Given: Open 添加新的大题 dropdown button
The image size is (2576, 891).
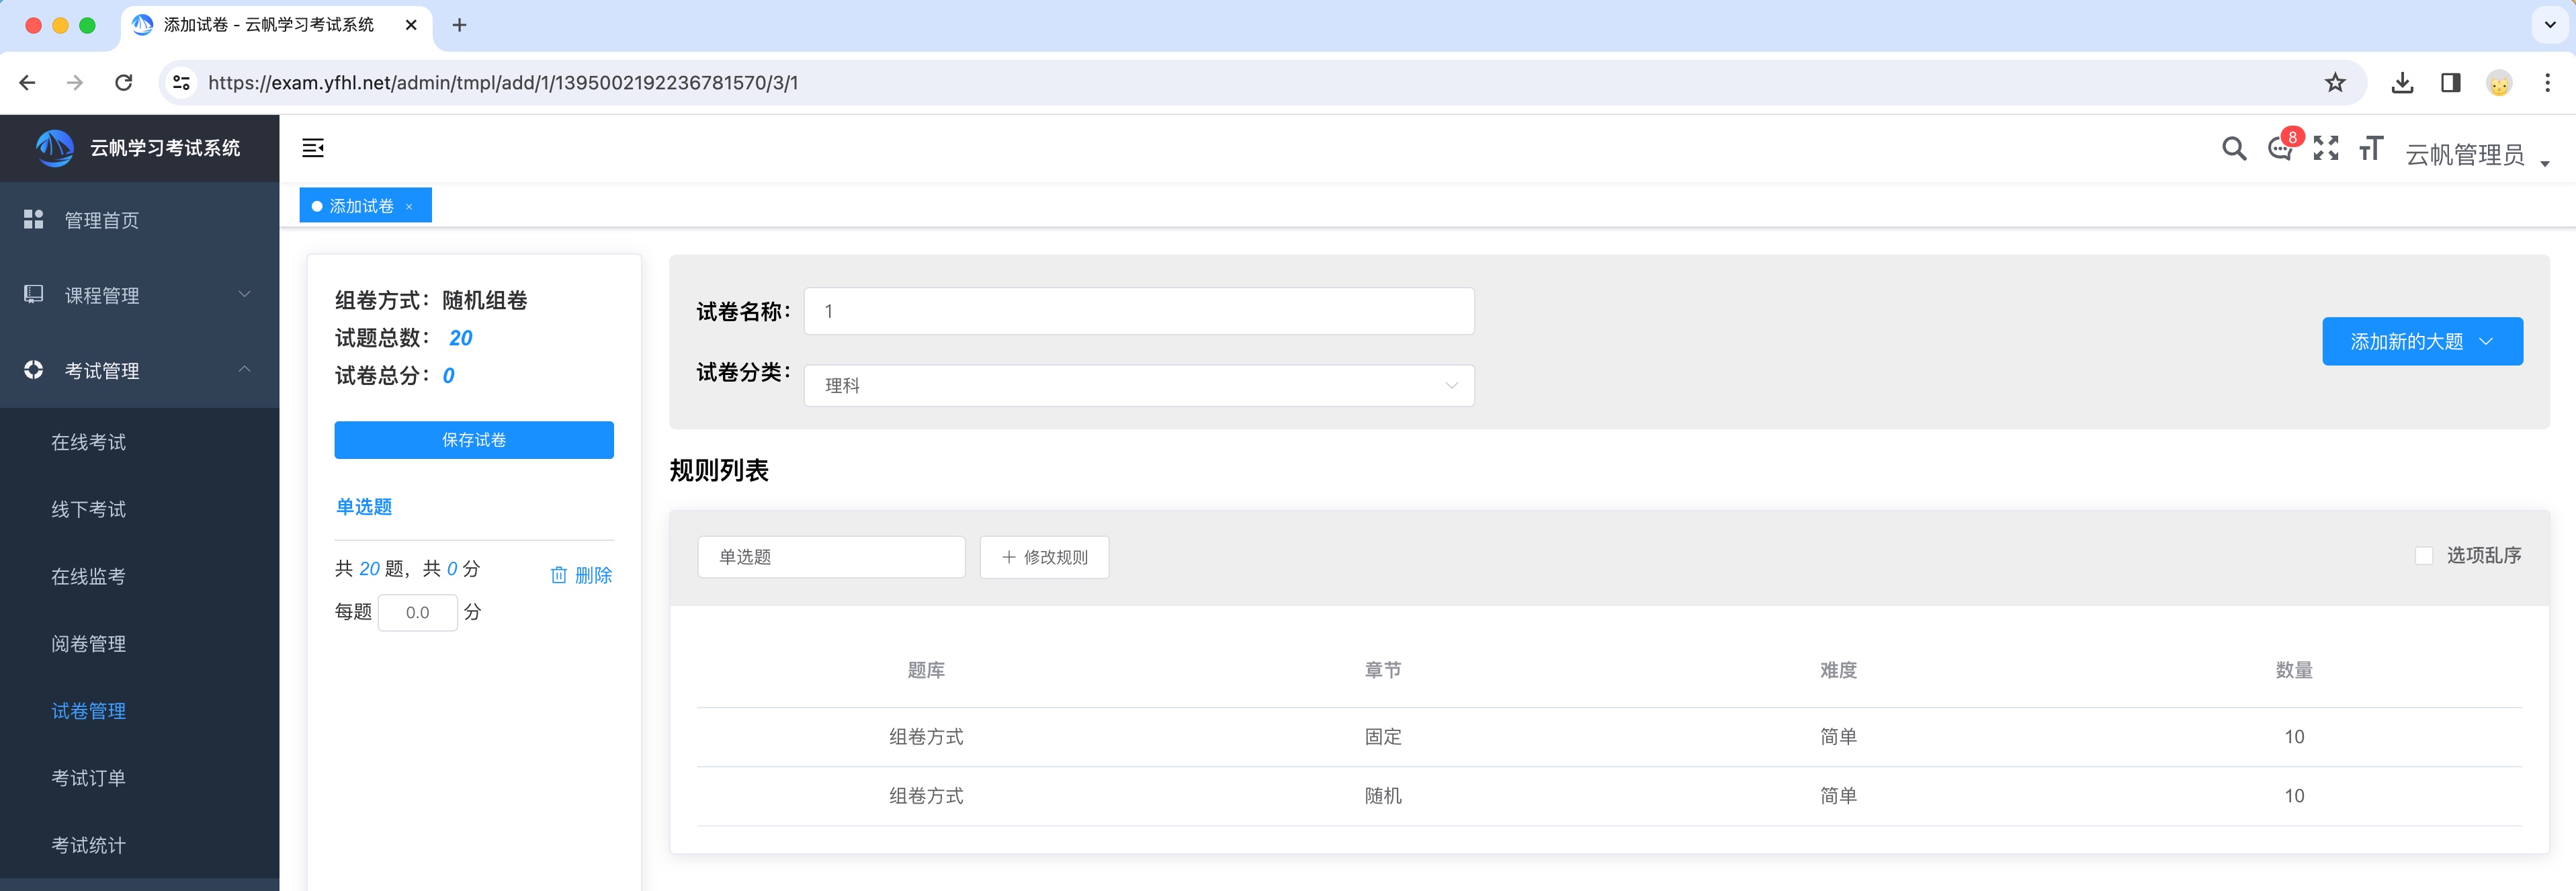Looking at the screenshot, I should click(2422, 341).
